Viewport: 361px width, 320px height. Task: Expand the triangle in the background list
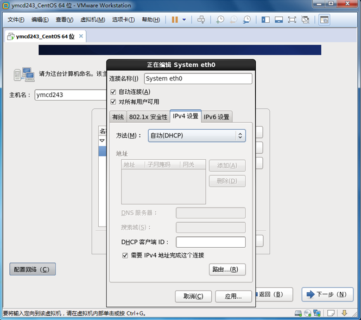pyautogui.click(x=102, y=141)
